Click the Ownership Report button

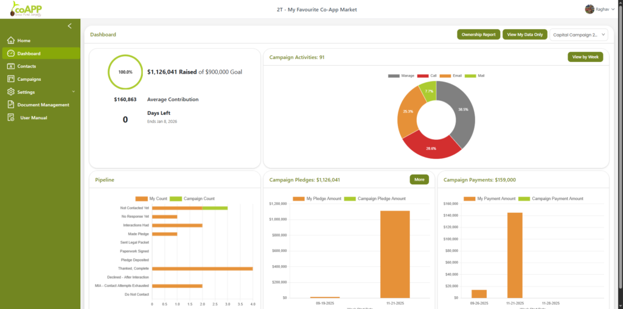click(x=478, y=35)
